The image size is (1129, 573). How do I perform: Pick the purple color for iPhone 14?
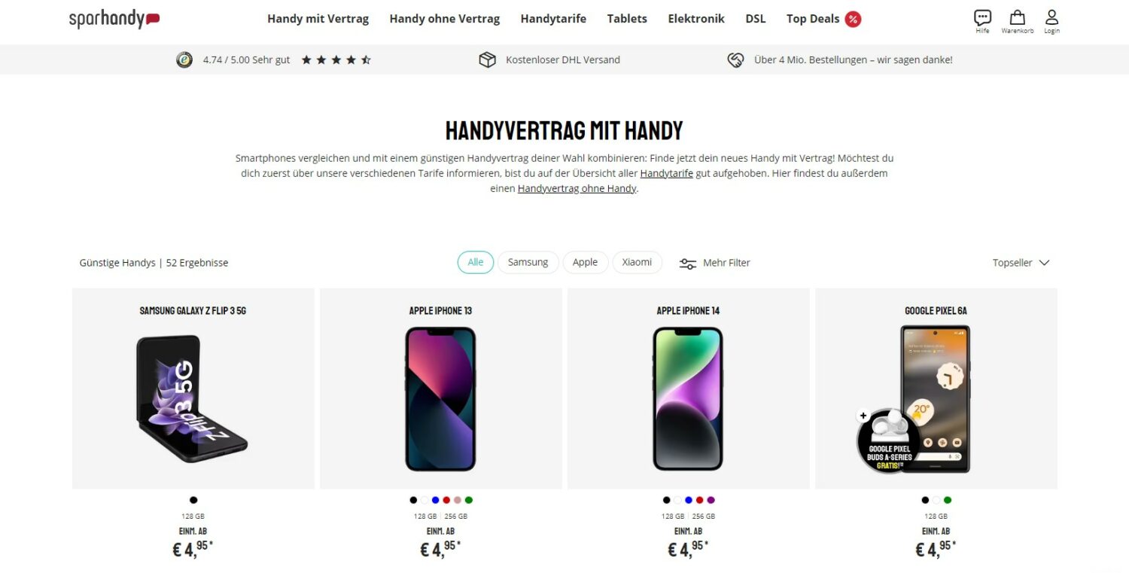(711, 500)
